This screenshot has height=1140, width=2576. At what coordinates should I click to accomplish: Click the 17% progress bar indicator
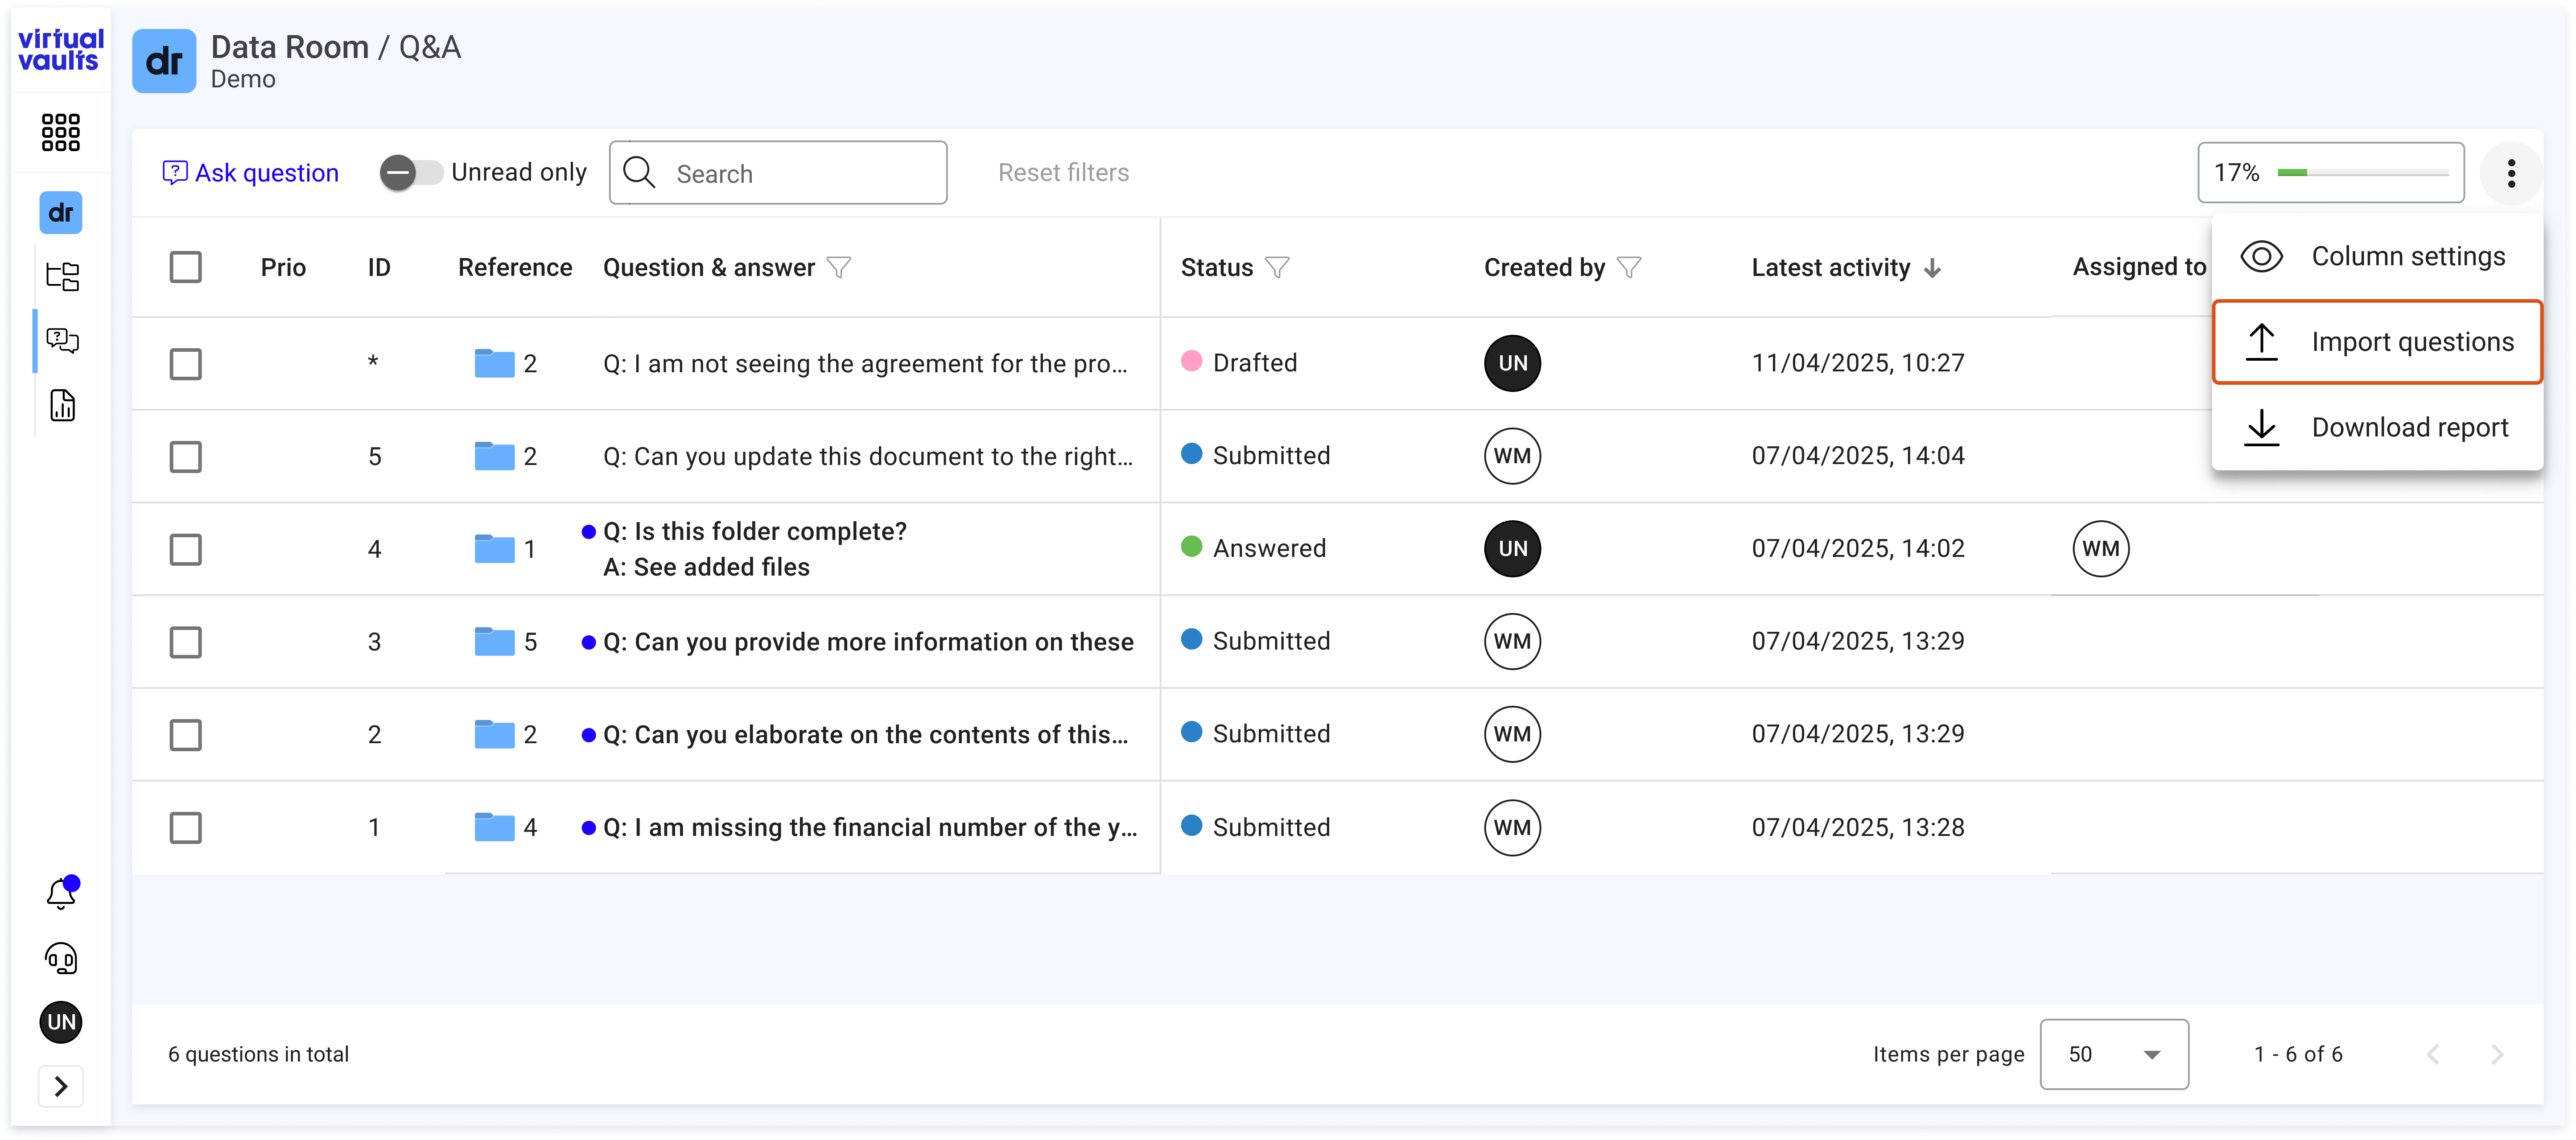[2330, 173]
